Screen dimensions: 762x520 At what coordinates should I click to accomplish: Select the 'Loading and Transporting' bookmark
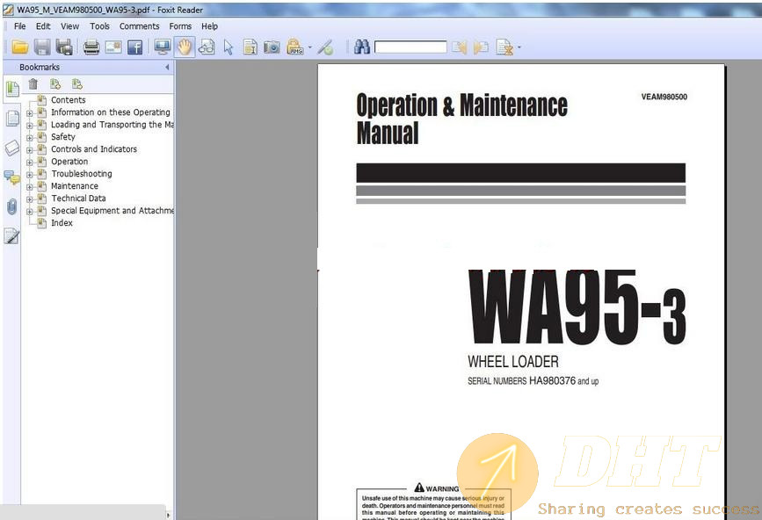pos(112,125)
